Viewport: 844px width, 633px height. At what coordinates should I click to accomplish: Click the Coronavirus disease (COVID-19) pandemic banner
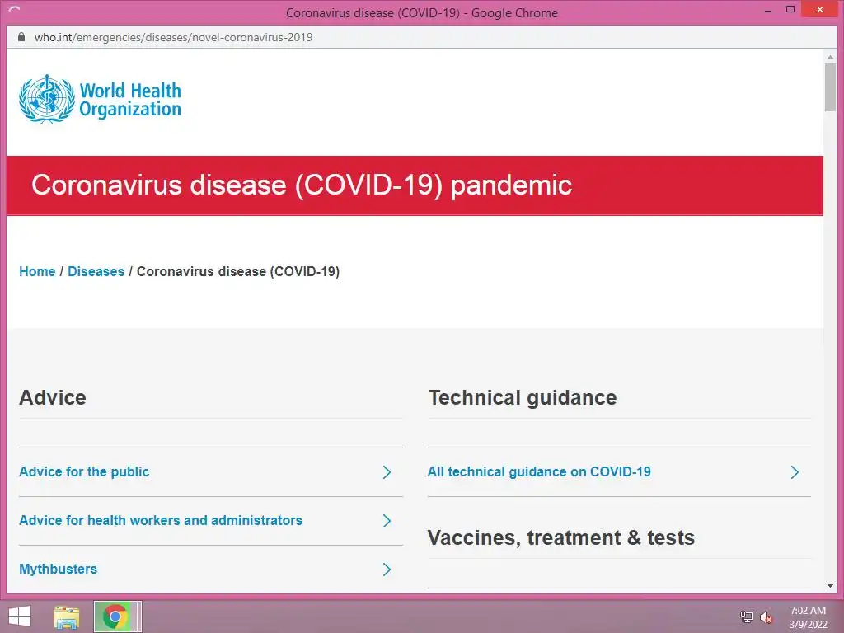415,185
